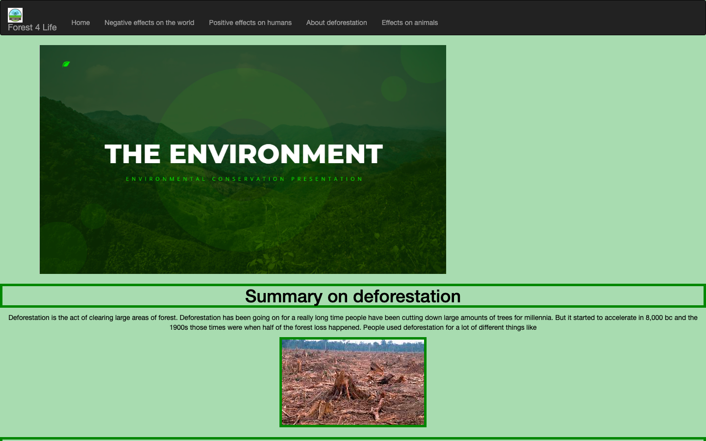Screen dimensions: 706x441
Task: Click the green leaf icon in the banner
Action: [x=66, y=64]
